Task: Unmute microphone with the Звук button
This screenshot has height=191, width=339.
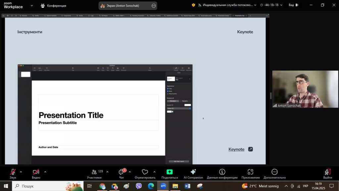Action: coord(13,174)
